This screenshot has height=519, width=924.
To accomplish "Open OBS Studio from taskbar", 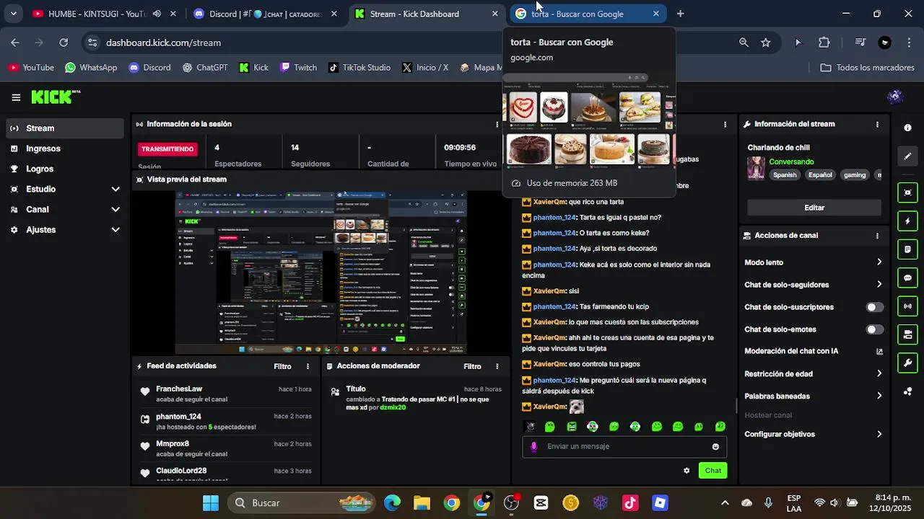I will point(511,503).
